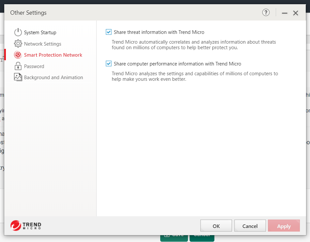
Task: Minimize the Other Settings dialog
Action: click(285, 13)
